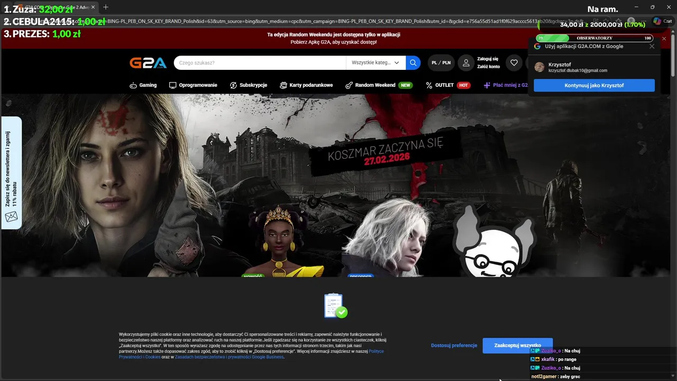Click Dostosuj preferencje link
The image size is (677, 381).
454,346
